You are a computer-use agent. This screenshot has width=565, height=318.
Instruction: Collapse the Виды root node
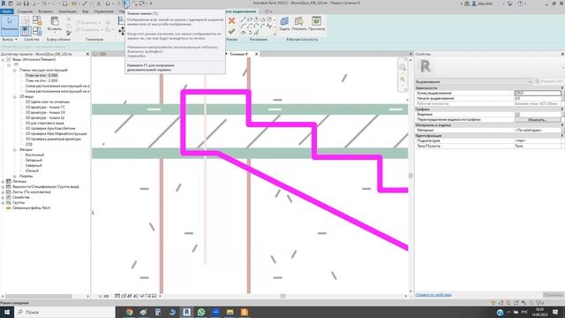[4, 59]
